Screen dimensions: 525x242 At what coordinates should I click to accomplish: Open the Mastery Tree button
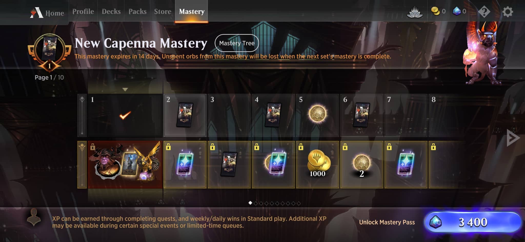click(237, 43)
